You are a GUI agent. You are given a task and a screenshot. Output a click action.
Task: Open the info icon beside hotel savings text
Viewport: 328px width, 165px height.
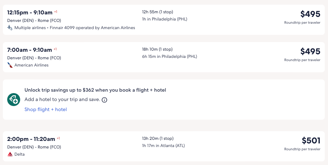[x=104, y=100]
